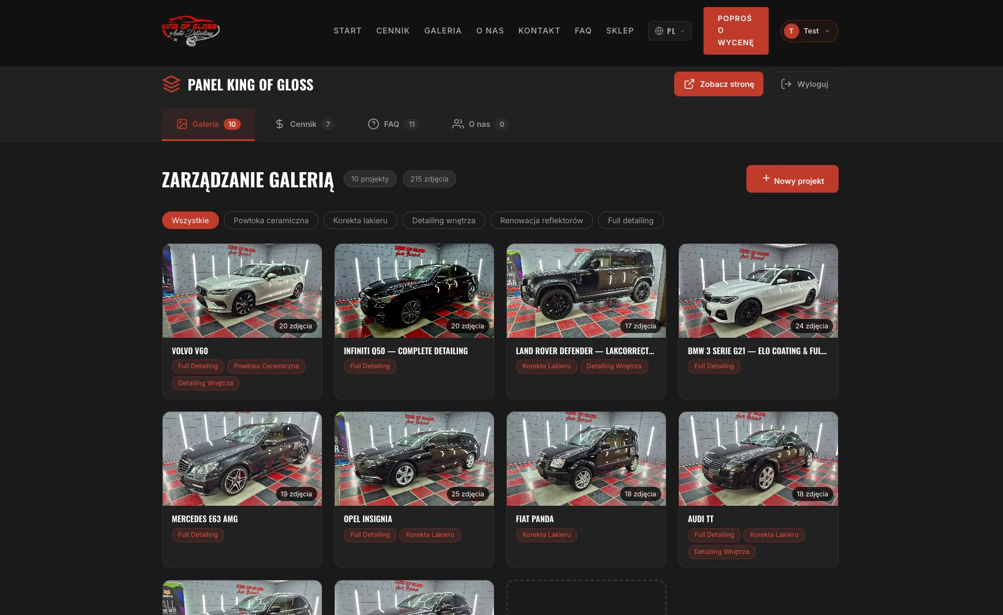The image size is (1003, 615).
Task: Select the Wszystkie filter chip
Action: [190, 220]
